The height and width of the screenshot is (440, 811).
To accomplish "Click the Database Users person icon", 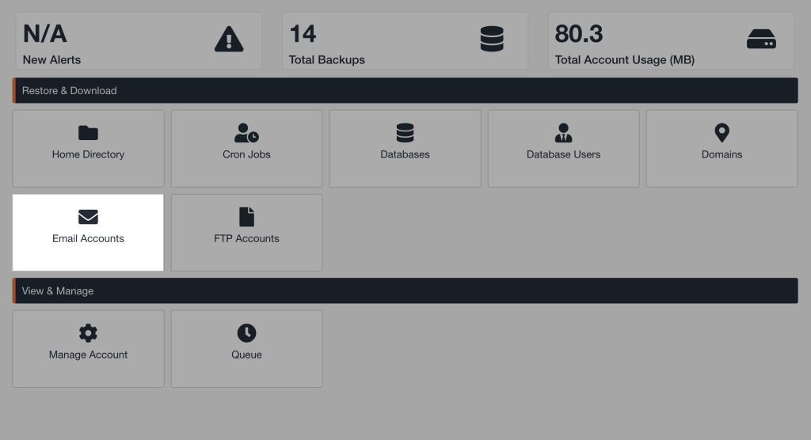I will [563, 133].
